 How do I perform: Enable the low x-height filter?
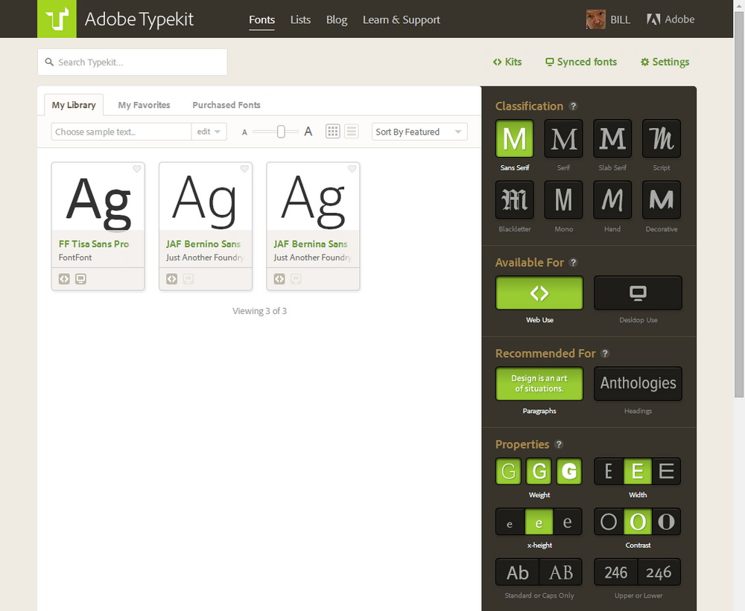click(x=510, y=522)
